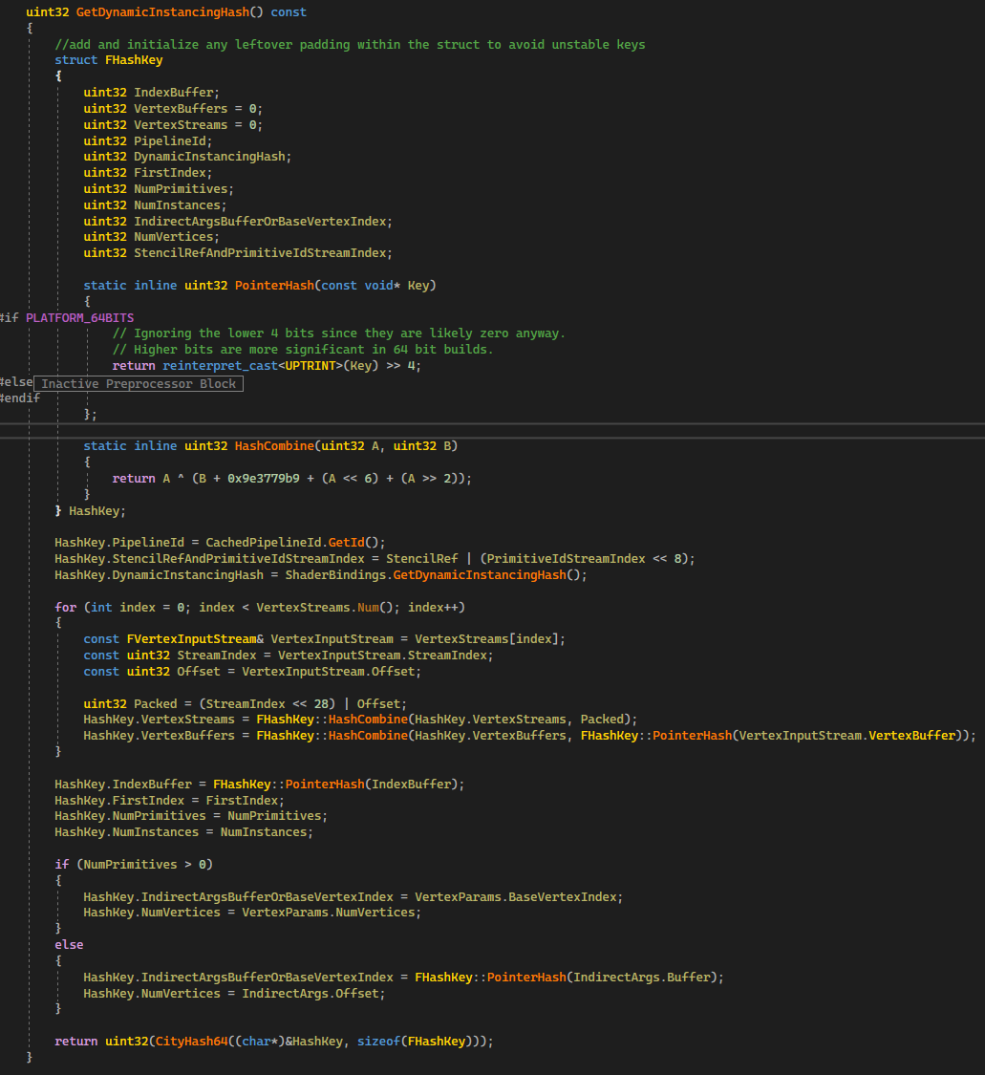Click the CityHash64 function call
Image resolution: width=985 pixels, height=1075 pixels.
[x=191, y=1043]
